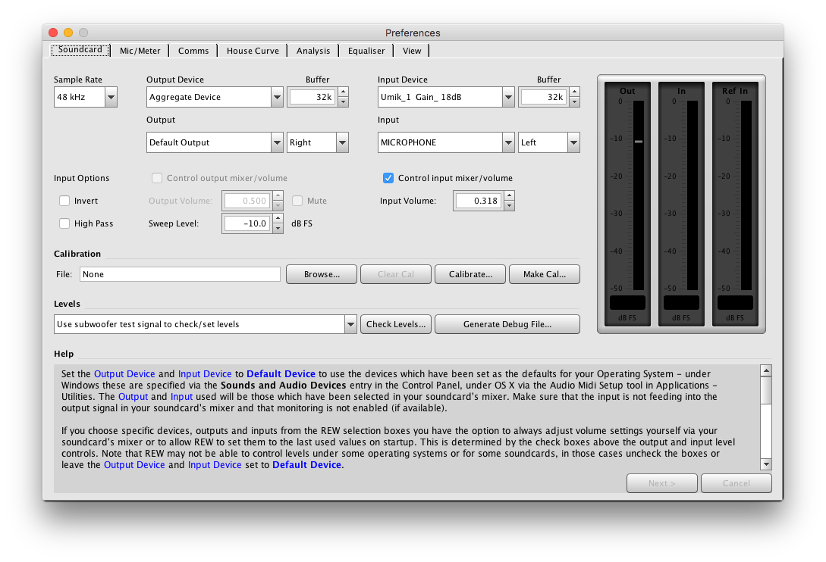Open the Equaliser tab
Image resolution: width=826 pixels, height=562 pixels.
366,51
